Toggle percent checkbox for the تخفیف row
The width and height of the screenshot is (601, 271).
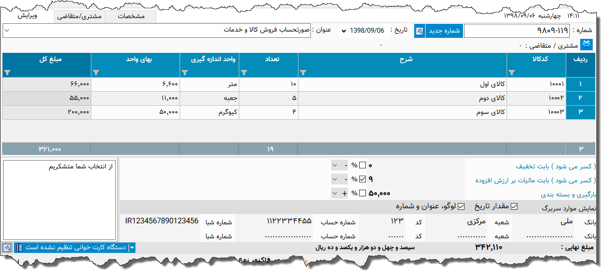[x=362, y=165]
